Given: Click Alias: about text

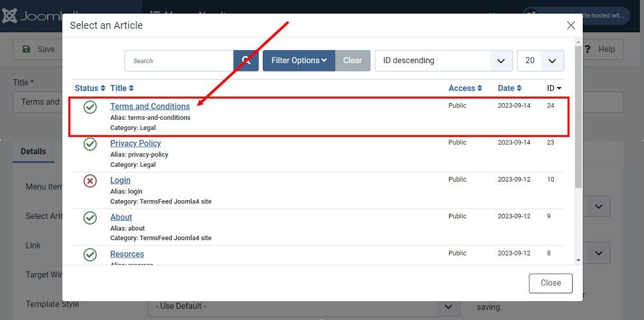Looking at the screenshot, I should (x=128, y=229).
